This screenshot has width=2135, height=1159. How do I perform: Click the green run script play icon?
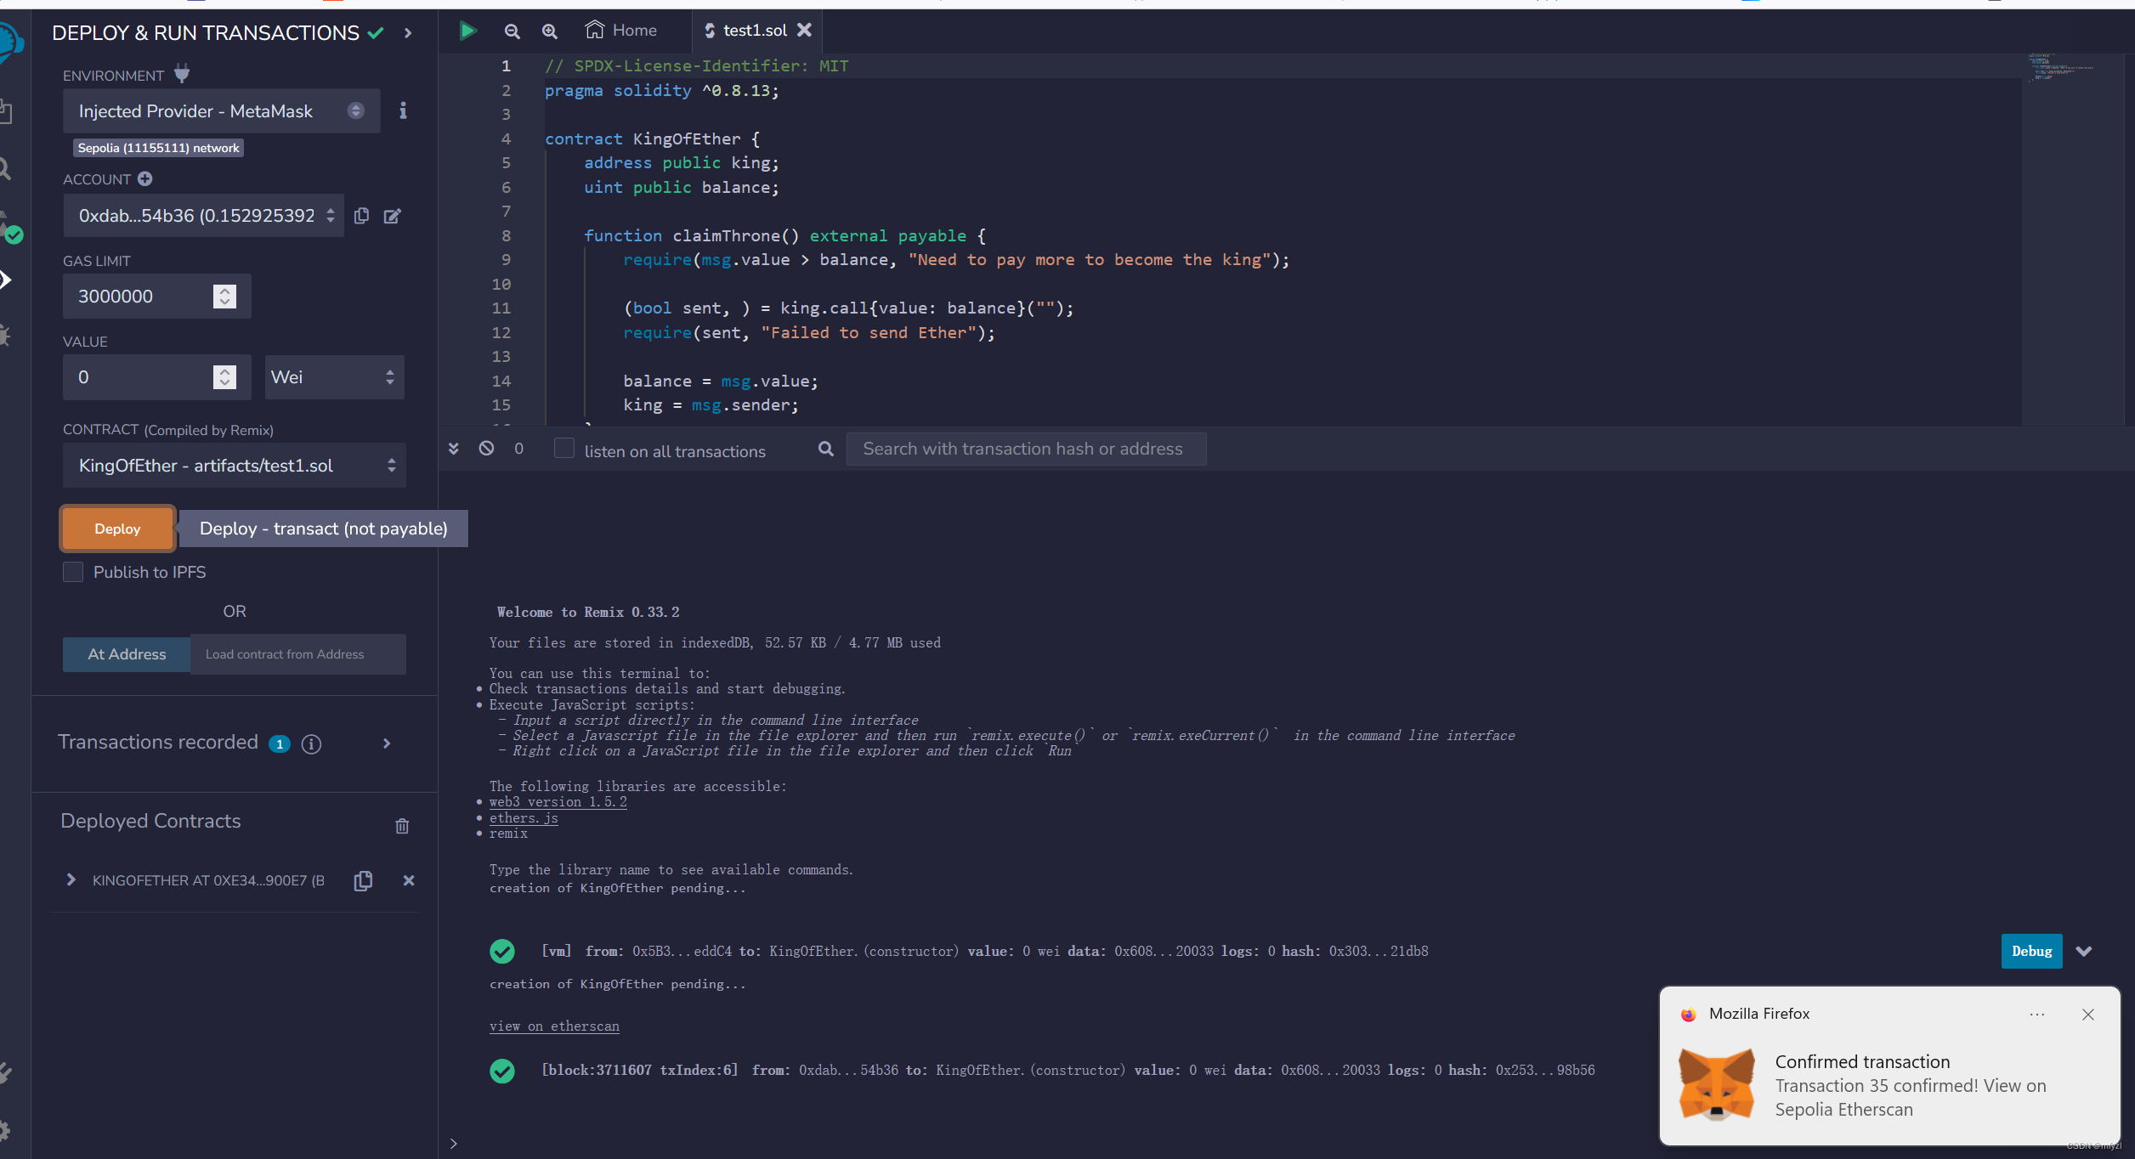coord(467,31)
